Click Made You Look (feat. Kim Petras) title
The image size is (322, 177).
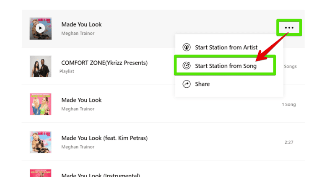[104, 138]
